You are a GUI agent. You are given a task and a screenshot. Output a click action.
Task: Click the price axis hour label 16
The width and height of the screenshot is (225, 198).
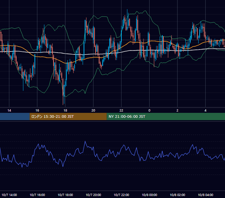coord(37,111)
